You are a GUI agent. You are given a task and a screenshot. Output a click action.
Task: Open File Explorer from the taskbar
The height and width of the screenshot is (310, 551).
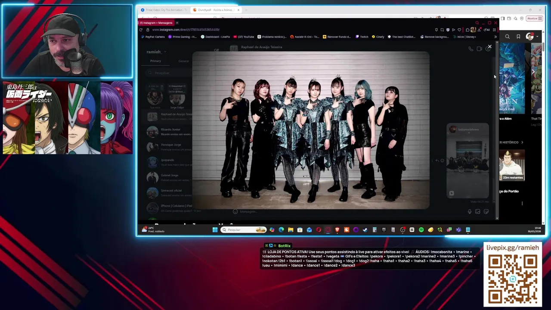pyautogui.click(x=291, y=230)
